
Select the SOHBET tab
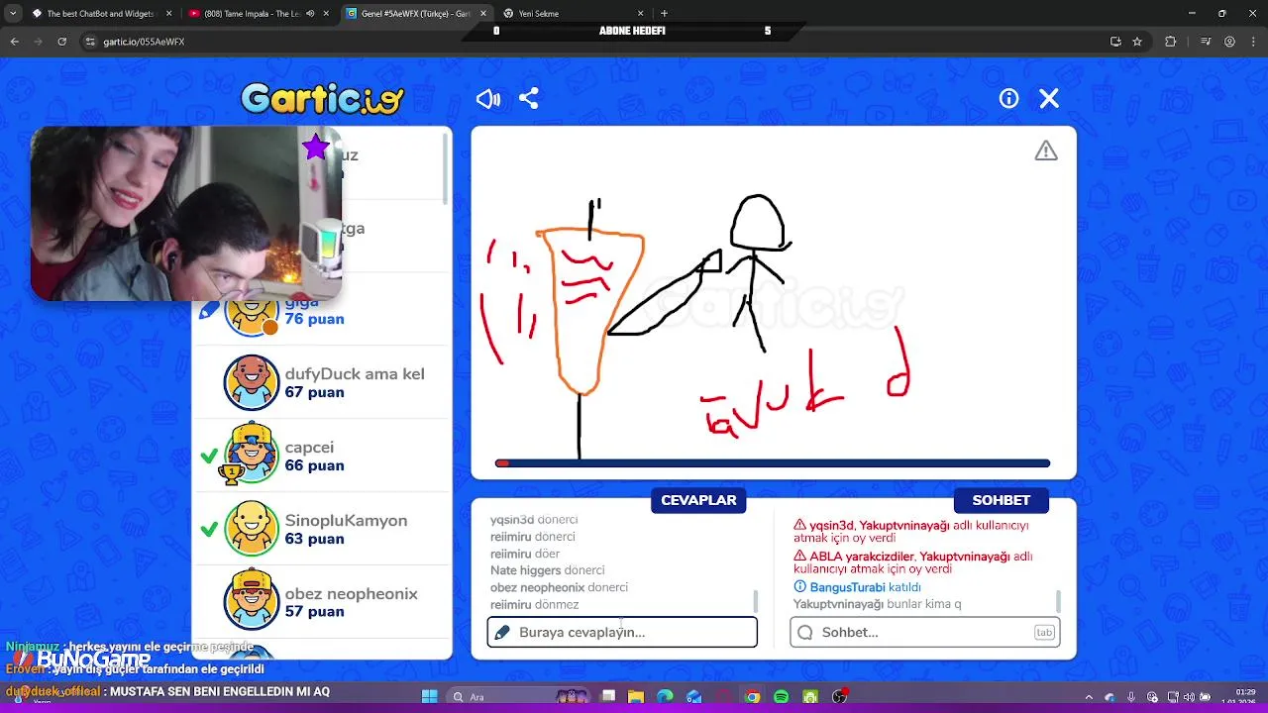(1001, 500)
